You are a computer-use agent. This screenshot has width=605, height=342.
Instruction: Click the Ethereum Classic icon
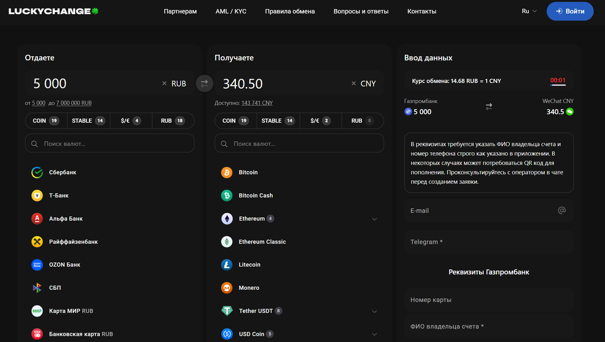(227, 242)
